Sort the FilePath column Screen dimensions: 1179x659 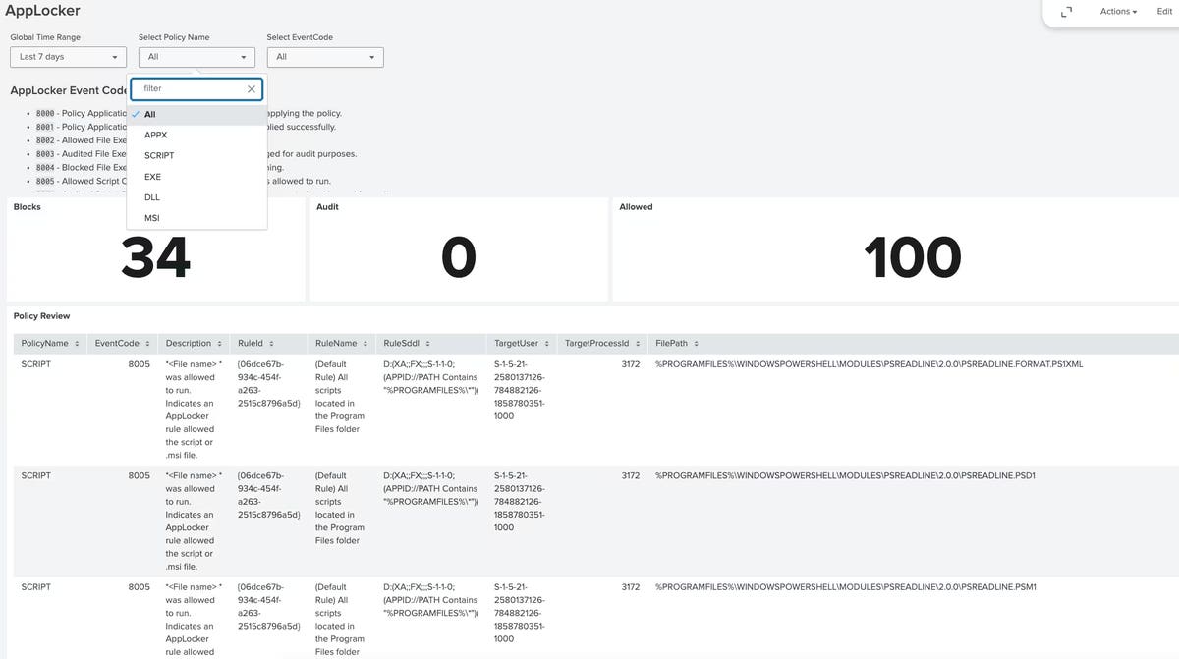[678, 344]
